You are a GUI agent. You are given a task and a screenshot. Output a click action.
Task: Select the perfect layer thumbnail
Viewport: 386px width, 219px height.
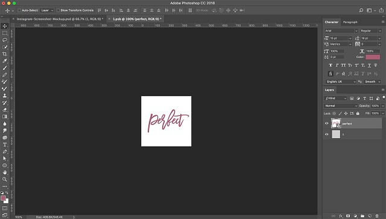(x=336, y=124)
